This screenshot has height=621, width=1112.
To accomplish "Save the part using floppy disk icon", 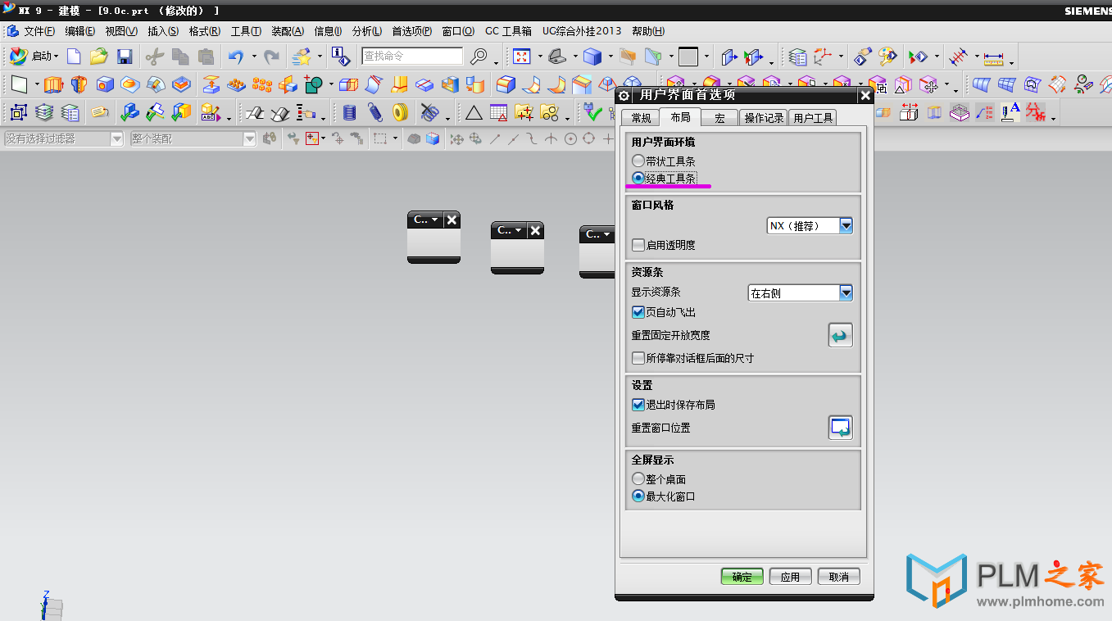I will (125, 57).
